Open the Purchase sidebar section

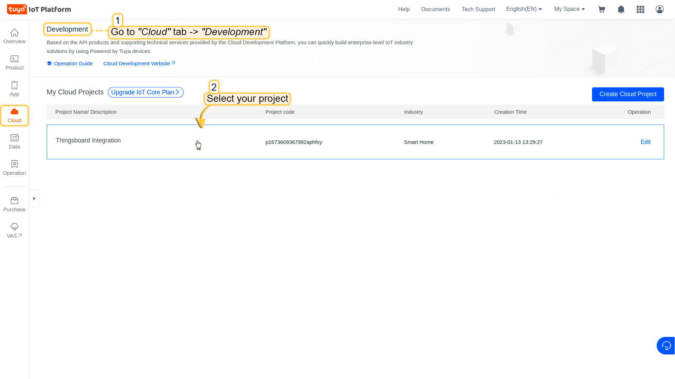(14, 204)
